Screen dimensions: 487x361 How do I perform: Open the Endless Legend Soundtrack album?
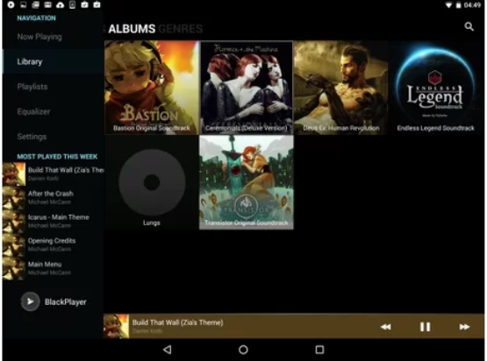[x=435, y=88]
